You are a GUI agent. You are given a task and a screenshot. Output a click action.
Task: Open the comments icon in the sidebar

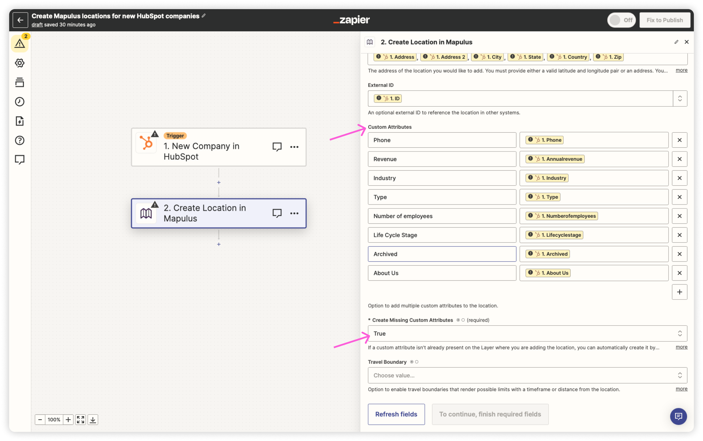point(20,159)
